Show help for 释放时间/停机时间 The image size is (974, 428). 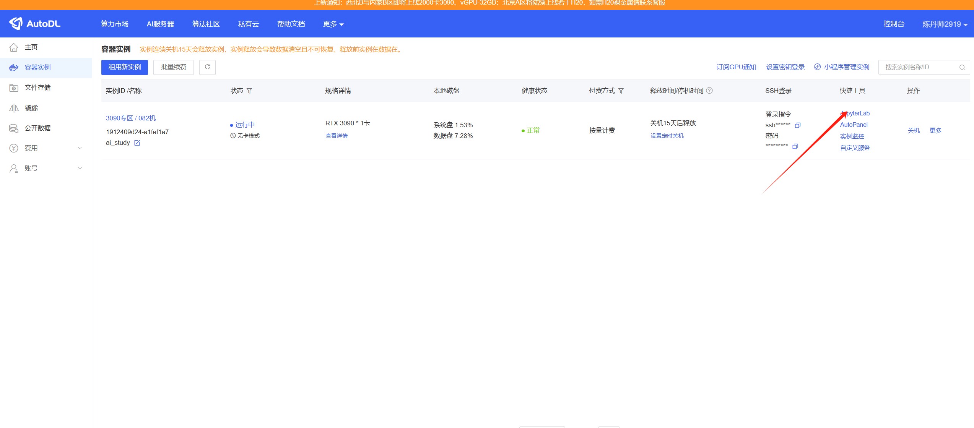click(x=709, y=91)
